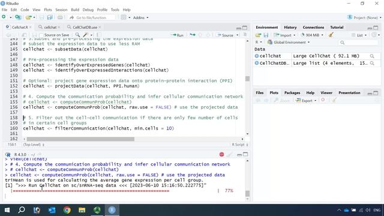384x216 pixels.
Task: Click the Source button
Action: click(x=225, y=35)
